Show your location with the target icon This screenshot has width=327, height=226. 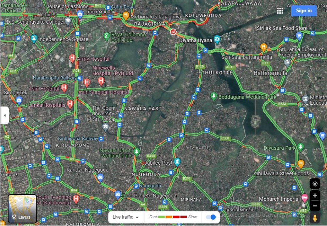pos(315,184)
